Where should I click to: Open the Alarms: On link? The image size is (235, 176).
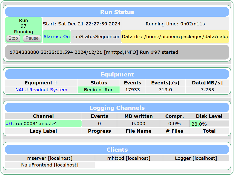[56, 37]
